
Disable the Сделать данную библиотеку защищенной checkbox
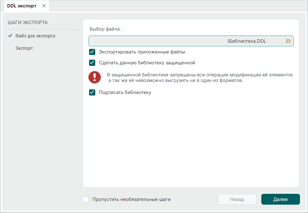click(92, 63)
